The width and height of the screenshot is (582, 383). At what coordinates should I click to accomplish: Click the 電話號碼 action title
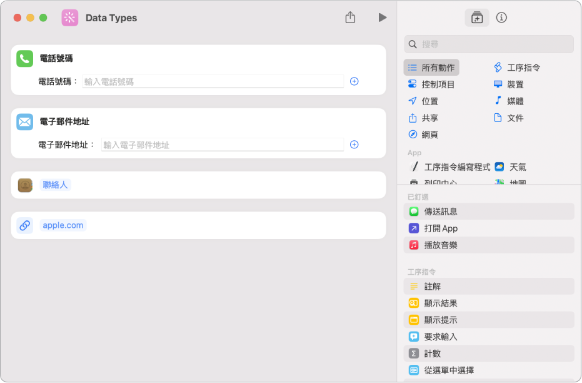pos(56,58)
